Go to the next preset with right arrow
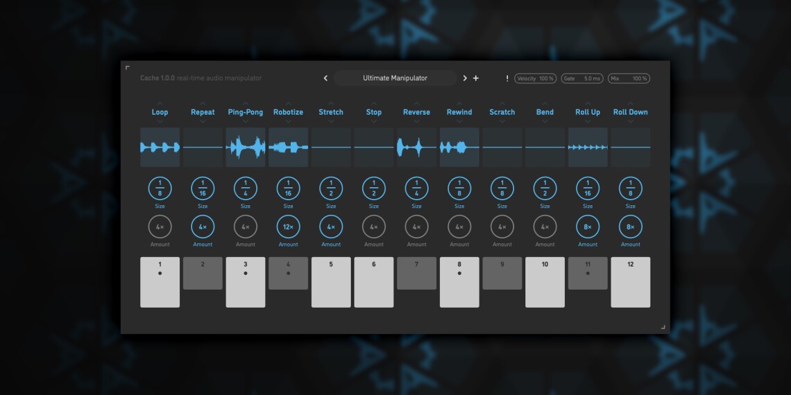 [465, 78]
